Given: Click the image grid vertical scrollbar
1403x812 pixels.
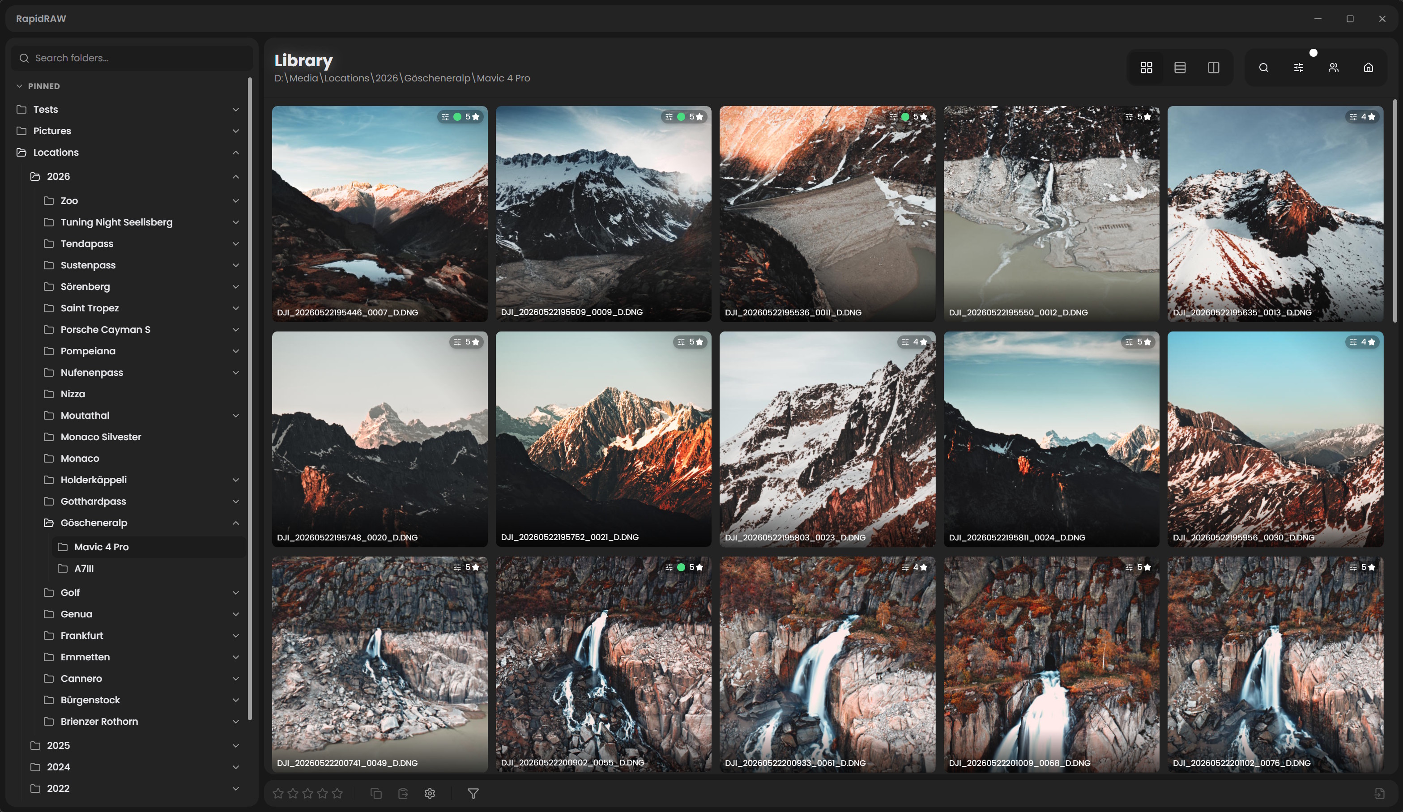Looking at the screenshot, I should pos(1394,212).
